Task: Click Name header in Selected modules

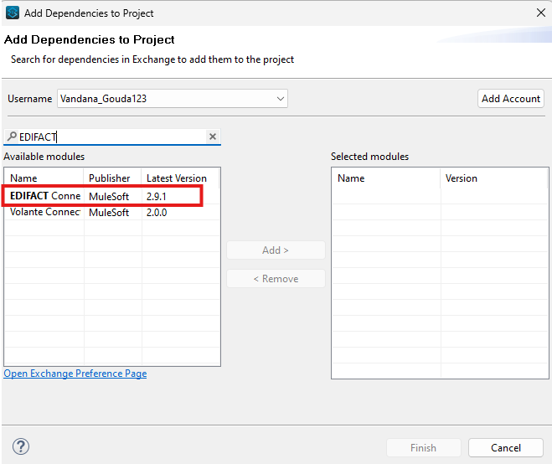Action: (x=386, y=178)
